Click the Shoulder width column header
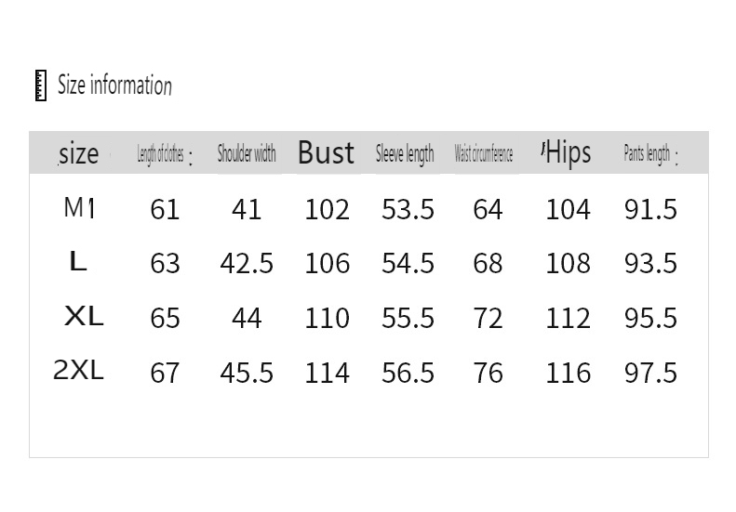Image resolution: width=736 pixels, height=512 pixels. coord(247,154)
